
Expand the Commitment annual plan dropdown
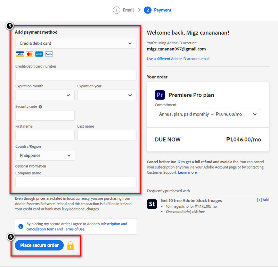click(208, 114)
